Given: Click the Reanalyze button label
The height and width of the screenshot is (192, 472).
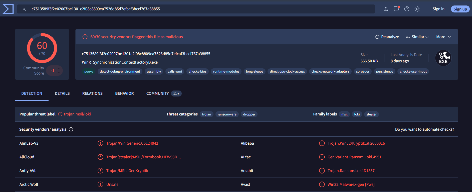Looking at the screenshot, I should [x=390, y=37].
